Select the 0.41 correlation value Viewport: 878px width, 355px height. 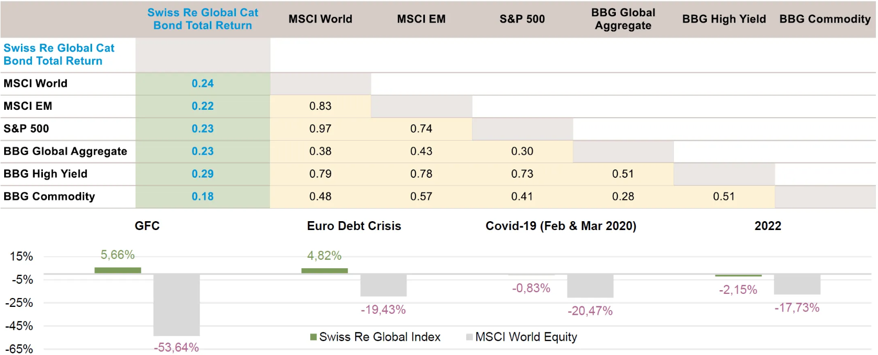522,196
